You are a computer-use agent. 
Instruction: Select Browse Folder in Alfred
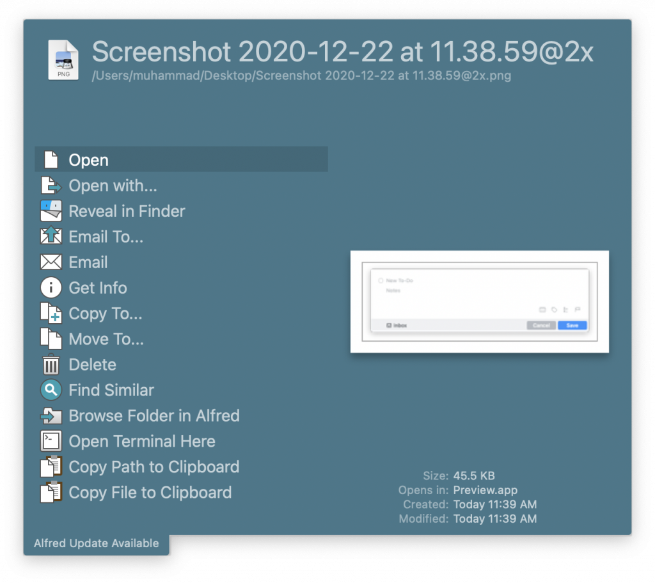click(x=181, y=415)
